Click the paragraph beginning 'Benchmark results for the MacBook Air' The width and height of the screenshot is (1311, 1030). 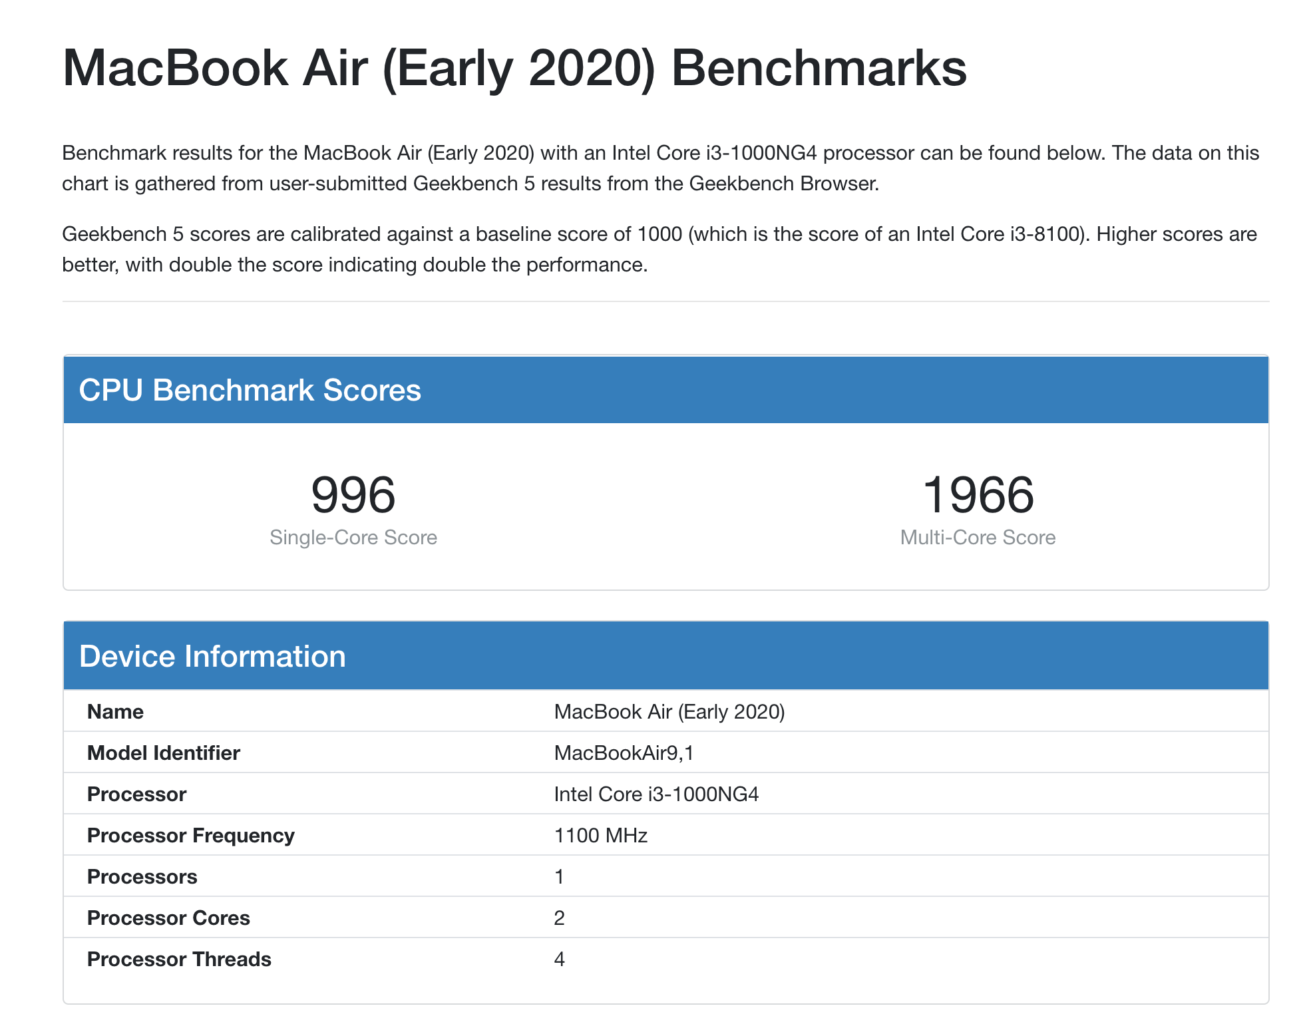pyautogui.click(x=661, y=168)
